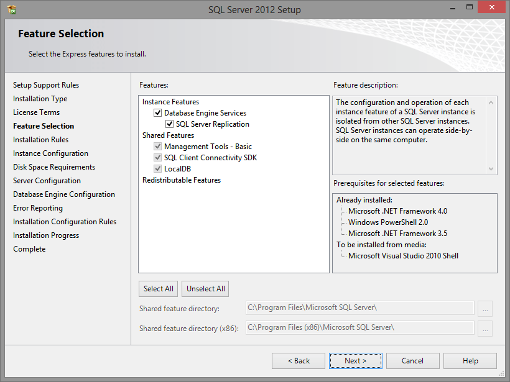Click the Management Tools - Basic checkbox
Viewport: 510px width, 382px height.
pos(158,147)
